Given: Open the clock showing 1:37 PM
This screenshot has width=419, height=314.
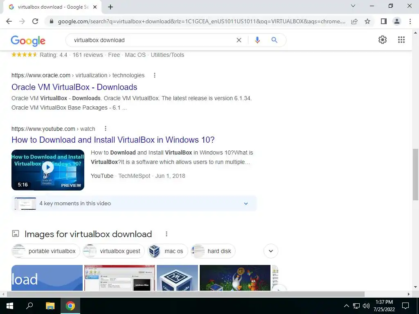Looking at the screenshot, I should (x=384, y=306).
